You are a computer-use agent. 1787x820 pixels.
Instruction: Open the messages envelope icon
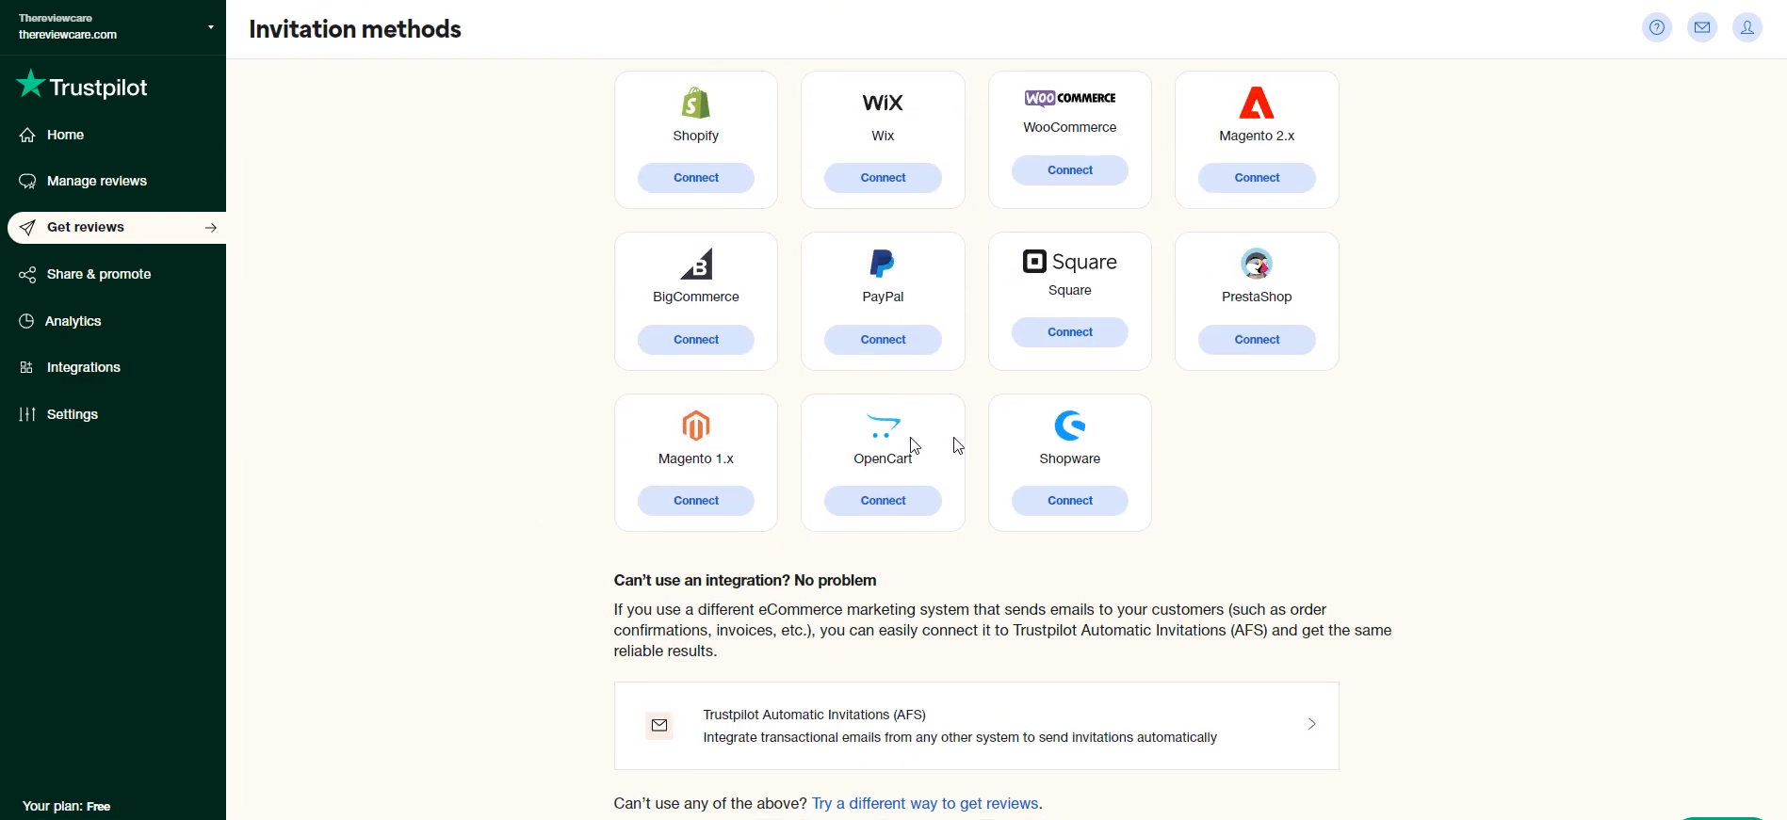coord(1702,28)
